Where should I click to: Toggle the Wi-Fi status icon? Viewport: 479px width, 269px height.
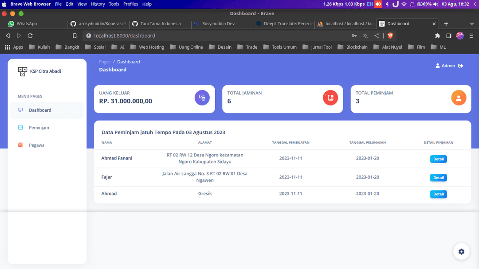coord(405,4)
